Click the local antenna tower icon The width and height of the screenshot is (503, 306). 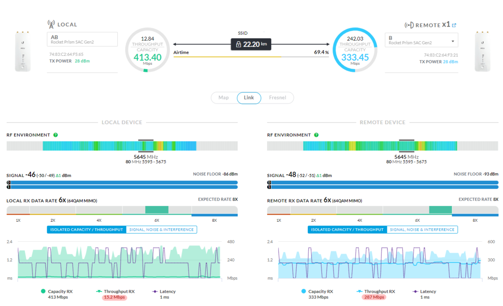pos(51,24)
